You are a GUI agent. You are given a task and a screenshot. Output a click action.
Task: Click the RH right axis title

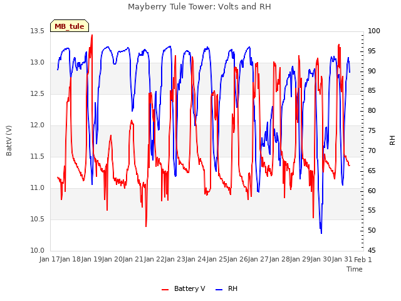392,140
